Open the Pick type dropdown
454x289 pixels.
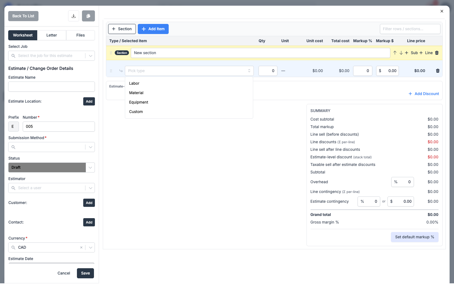coord(189,71)
